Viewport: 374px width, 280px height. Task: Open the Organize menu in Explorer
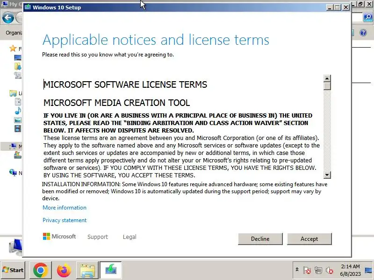click(14, 33)
